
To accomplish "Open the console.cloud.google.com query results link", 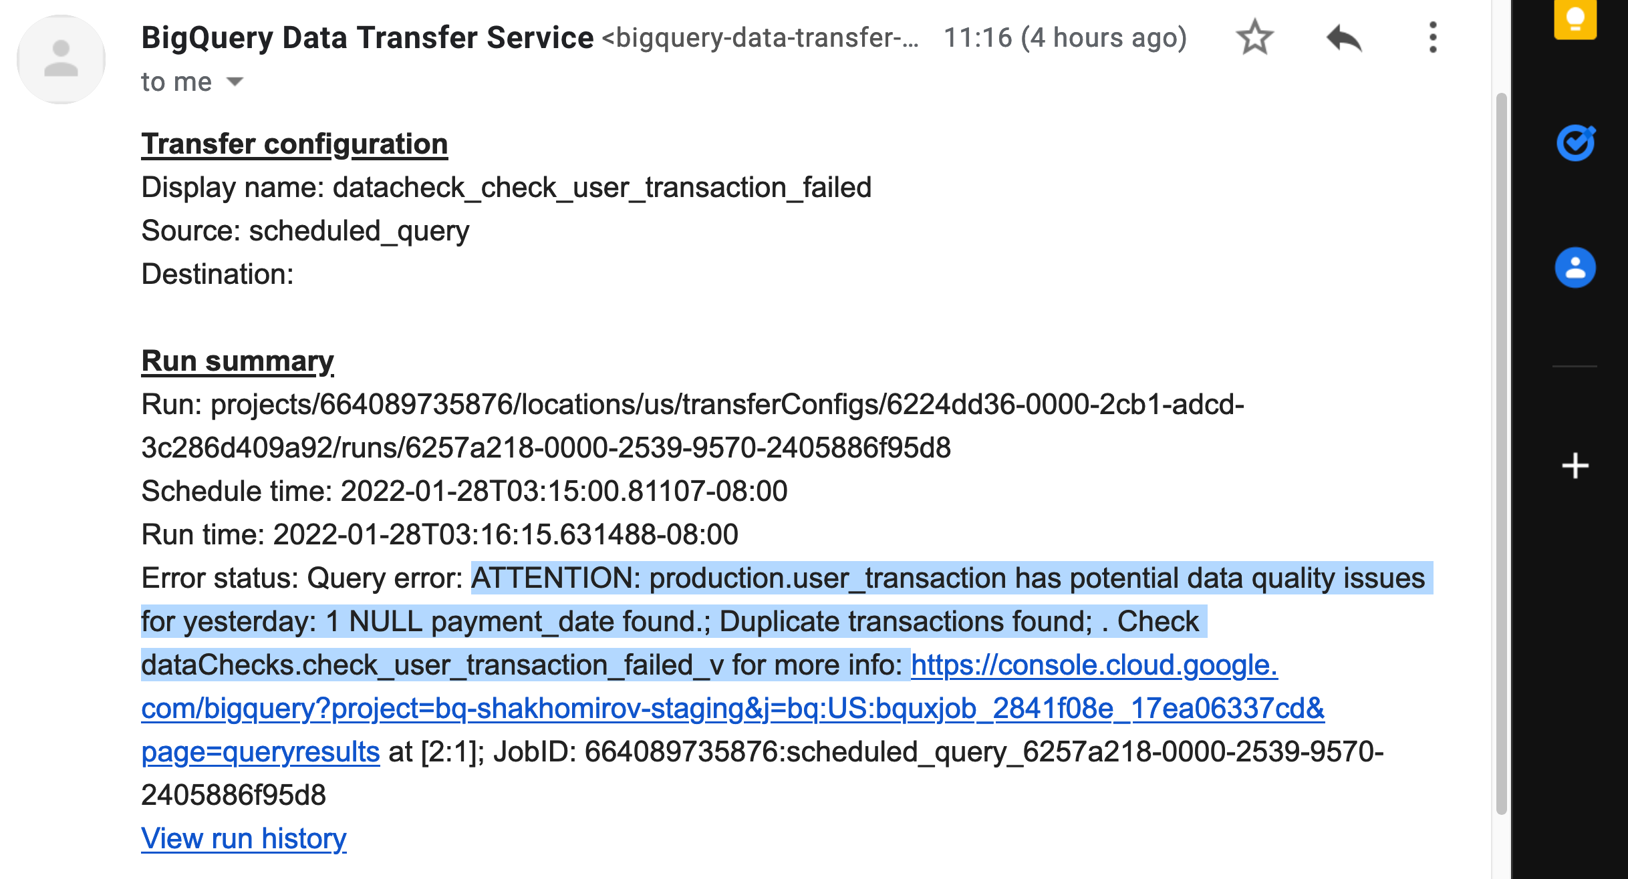I will tap(732, 709).
